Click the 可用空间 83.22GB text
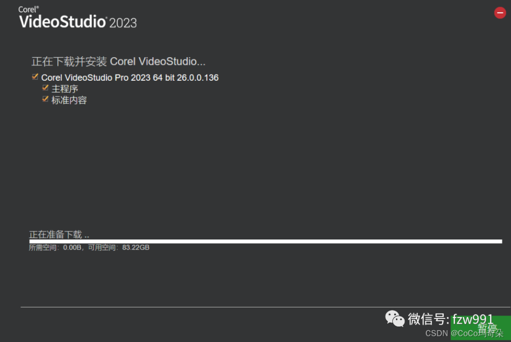 (x=119, y=248)
